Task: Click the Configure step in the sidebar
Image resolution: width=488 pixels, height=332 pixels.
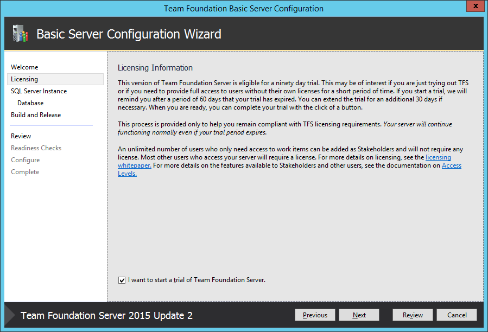Action: point(25,160)
